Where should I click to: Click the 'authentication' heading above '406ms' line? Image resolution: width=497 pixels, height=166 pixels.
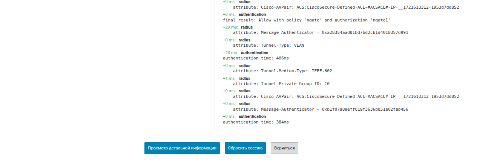point(255,53)
